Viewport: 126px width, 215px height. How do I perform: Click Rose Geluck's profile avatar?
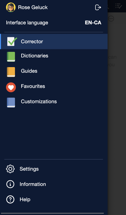[x=11, y=7]
